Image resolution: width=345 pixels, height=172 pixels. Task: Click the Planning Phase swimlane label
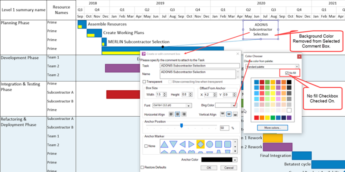click(15, 23)
